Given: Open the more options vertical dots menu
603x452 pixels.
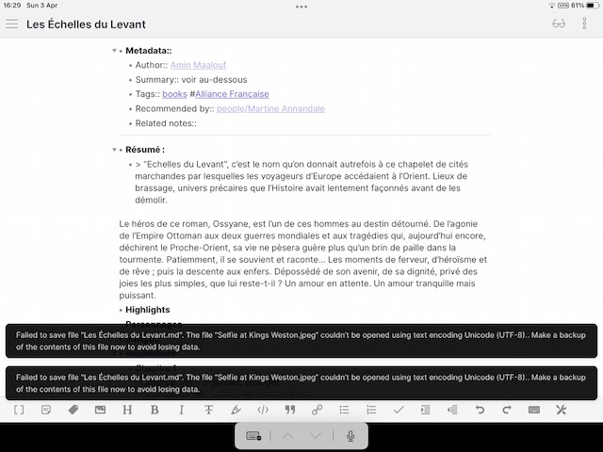Looking at the screenshot, I should tap(584, 24).
